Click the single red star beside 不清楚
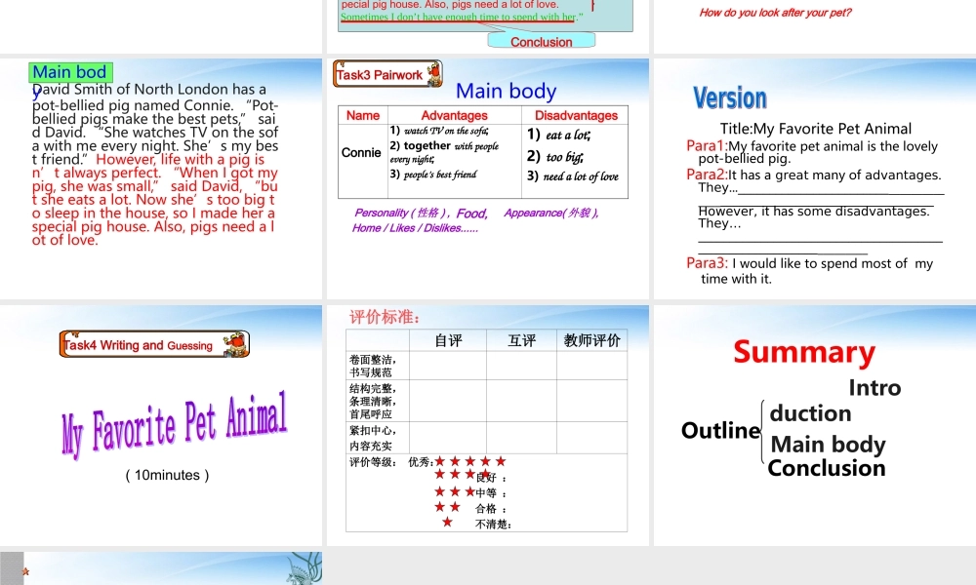This screenshot has width=976, height=585. [447, 523]
